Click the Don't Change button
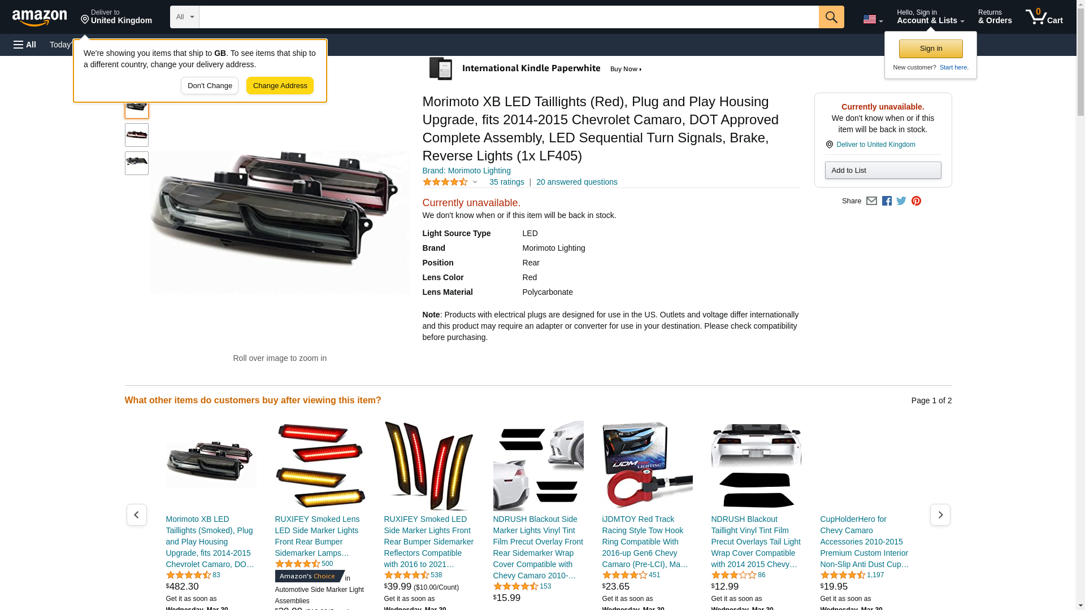This screenshot has width=1085, height=610. 210,86
